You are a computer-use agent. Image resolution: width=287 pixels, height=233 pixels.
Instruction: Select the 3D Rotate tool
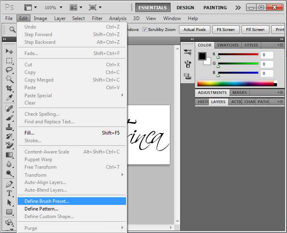point(9,223)
